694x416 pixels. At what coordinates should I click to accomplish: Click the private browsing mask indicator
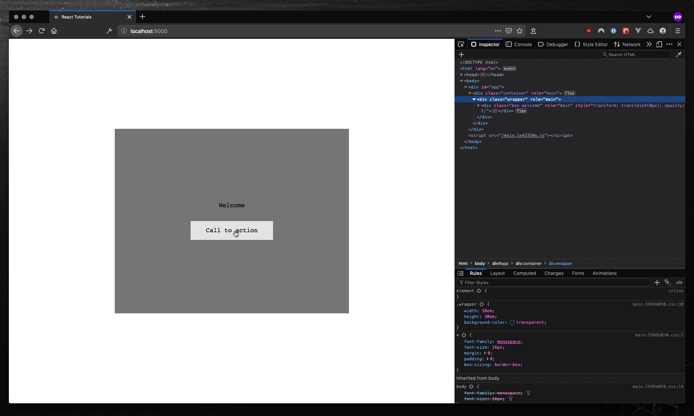pos(678,17)
